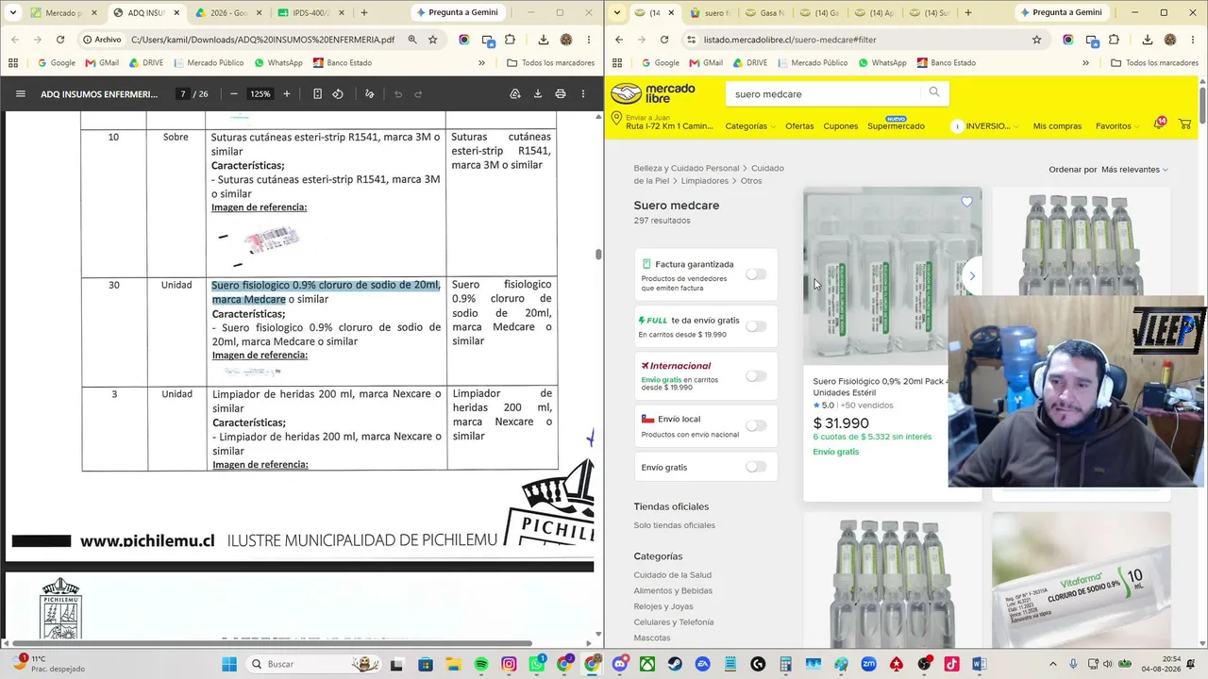Open tab search dropdown in Mercado Libre window
This screenshot has height=679, width=1208.
point(616,12)
